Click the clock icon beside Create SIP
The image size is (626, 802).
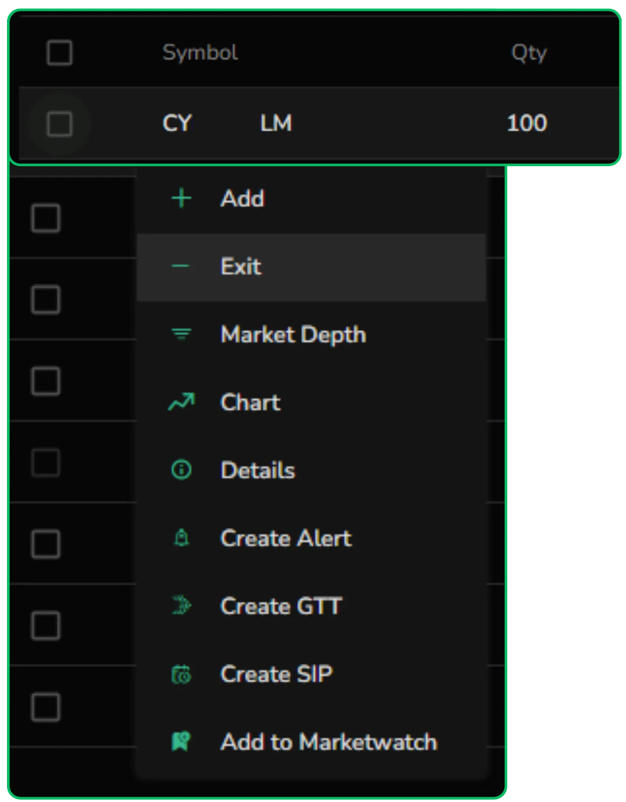point(181,673)
